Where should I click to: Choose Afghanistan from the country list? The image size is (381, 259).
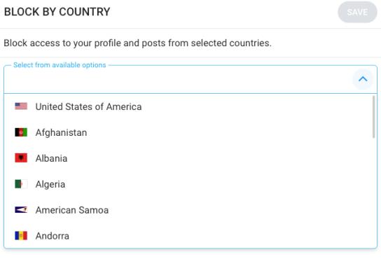coord(188,132)
